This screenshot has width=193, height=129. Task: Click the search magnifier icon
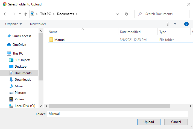(x=140, y=14)
